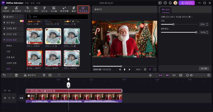
Task: Add a marker with the shield-shaped icon
Action: click(44, 75)
